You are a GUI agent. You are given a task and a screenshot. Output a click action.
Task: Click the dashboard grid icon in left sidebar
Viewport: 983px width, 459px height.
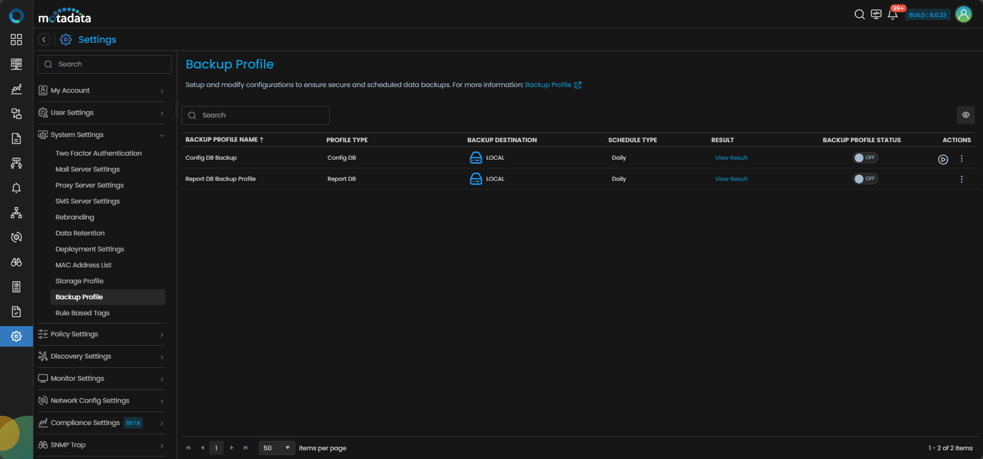[16, 40]
